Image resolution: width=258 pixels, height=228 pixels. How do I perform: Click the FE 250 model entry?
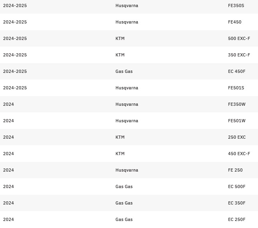point(235,170)
